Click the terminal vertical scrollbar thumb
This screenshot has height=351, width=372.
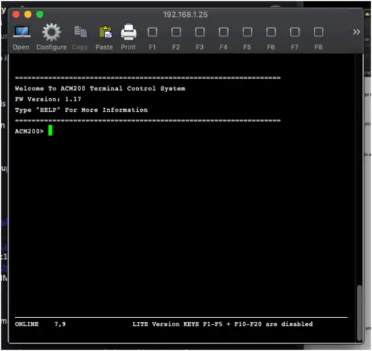(359, 312)
